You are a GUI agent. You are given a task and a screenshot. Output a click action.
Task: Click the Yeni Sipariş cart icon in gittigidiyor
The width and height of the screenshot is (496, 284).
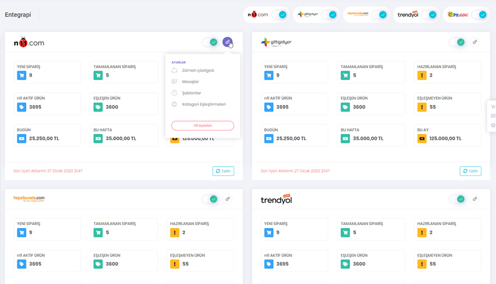(269, 76)
